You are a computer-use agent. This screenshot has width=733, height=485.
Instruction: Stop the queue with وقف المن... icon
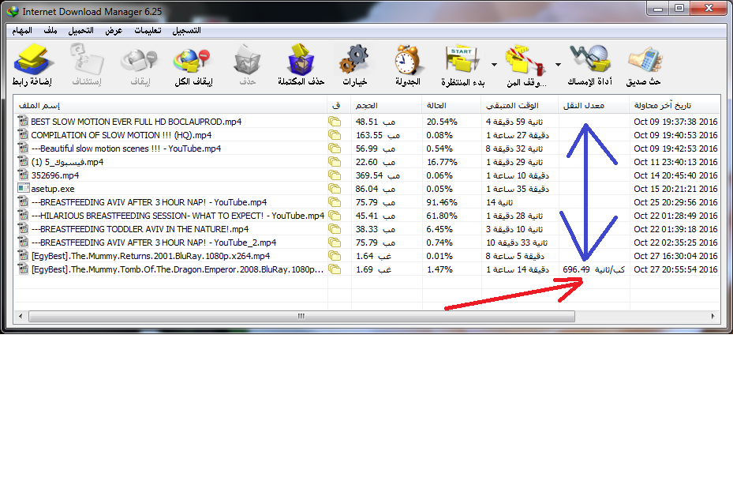click(526, 60)
